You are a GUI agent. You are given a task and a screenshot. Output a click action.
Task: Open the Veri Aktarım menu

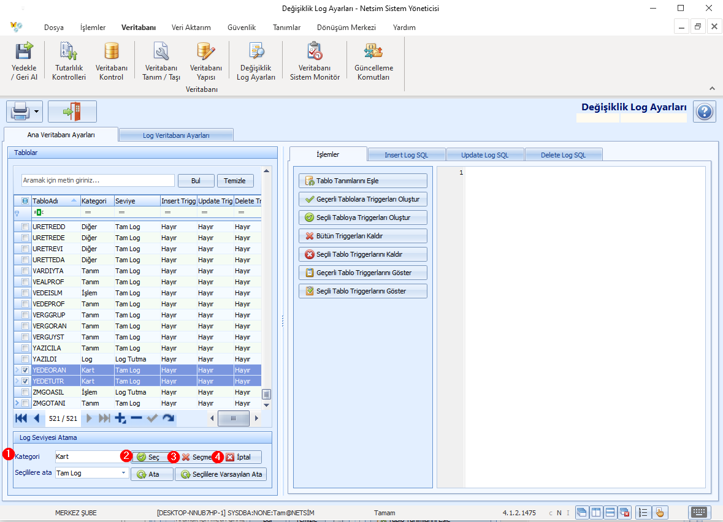[x=191, y=28]
